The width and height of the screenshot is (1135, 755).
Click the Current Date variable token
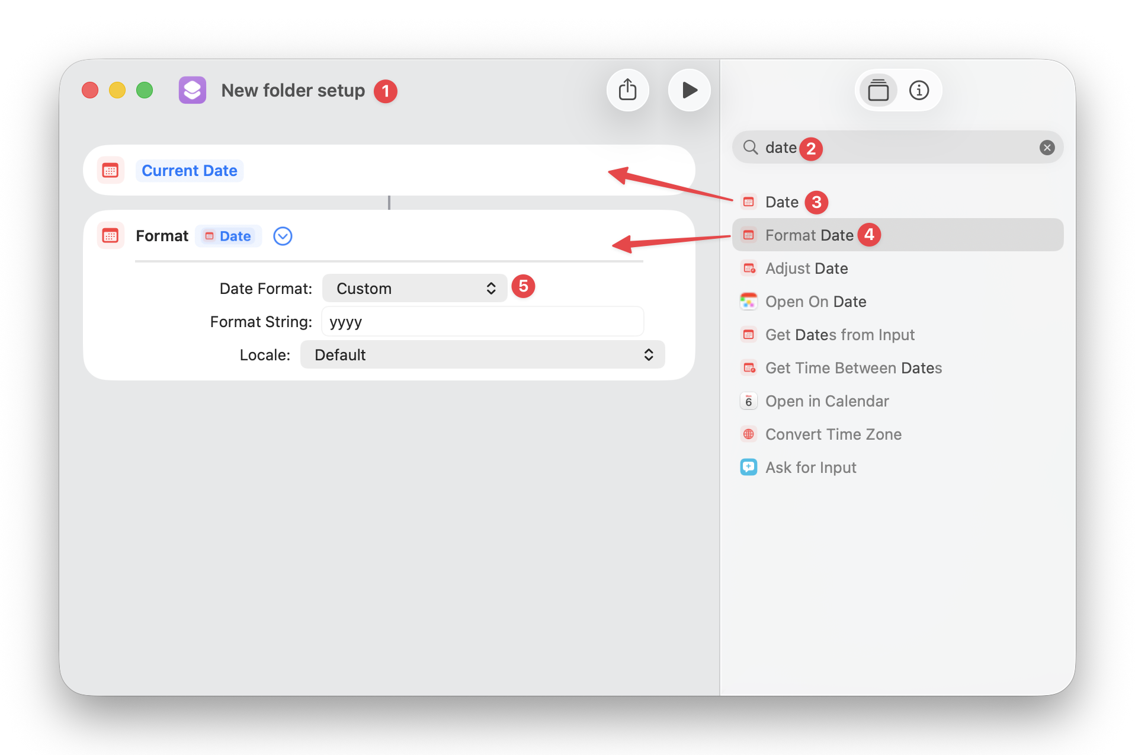(x=189, y=170)
